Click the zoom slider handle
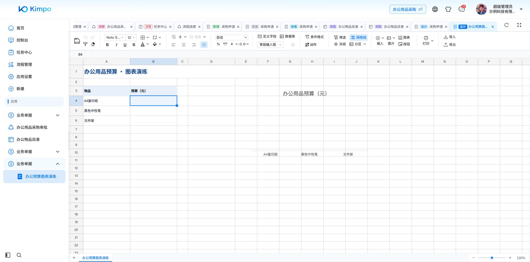The image size is (530, 262). pos(492,258)
